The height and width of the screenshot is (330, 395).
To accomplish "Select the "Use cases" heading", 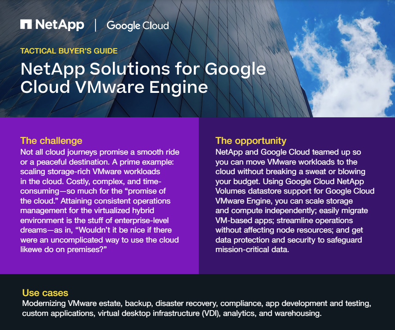I will point(45,293).
